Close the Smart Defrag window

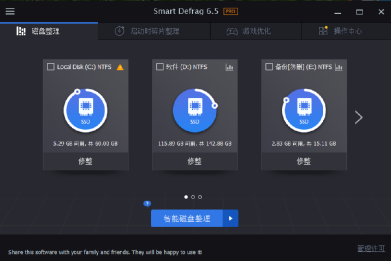pos(381,11)
